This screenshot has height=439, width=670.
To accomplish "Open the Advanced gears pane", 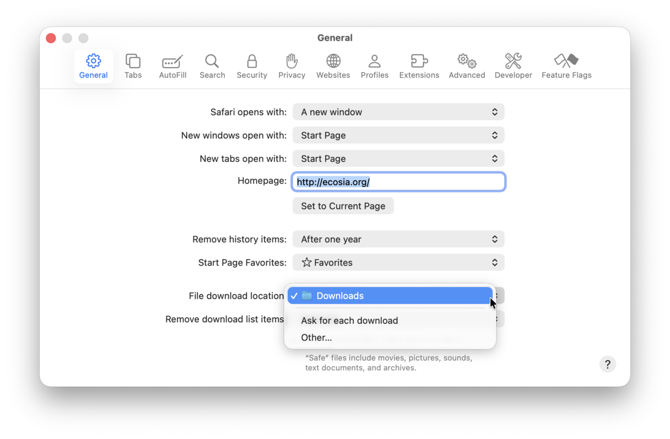I will (467, 66).
